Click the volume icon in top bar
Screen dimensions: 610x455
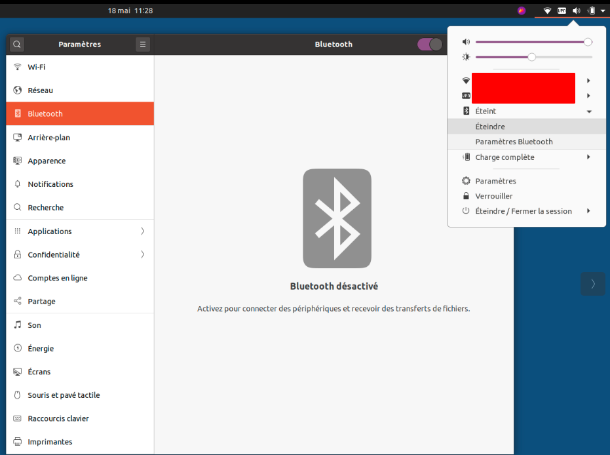click(x=577, y=10)
